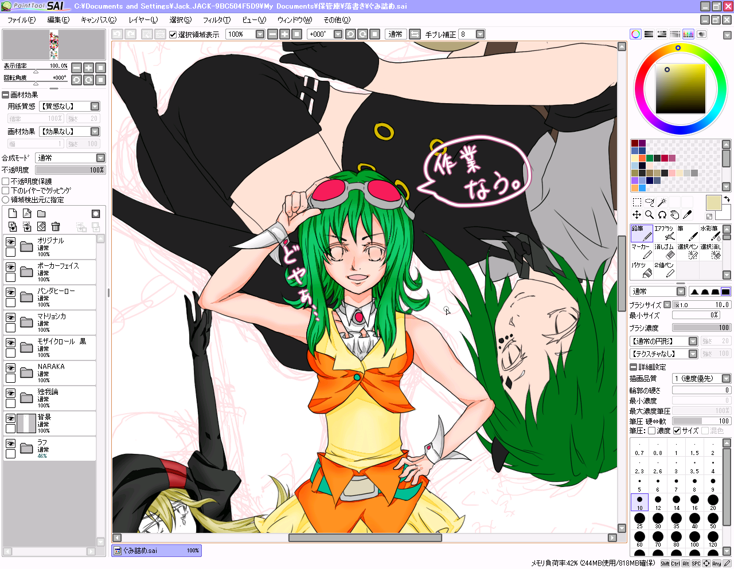This screenshot has width=734, height=569.
Task: Select the 筆 brush tool
Action: click(x=688, y=233)
